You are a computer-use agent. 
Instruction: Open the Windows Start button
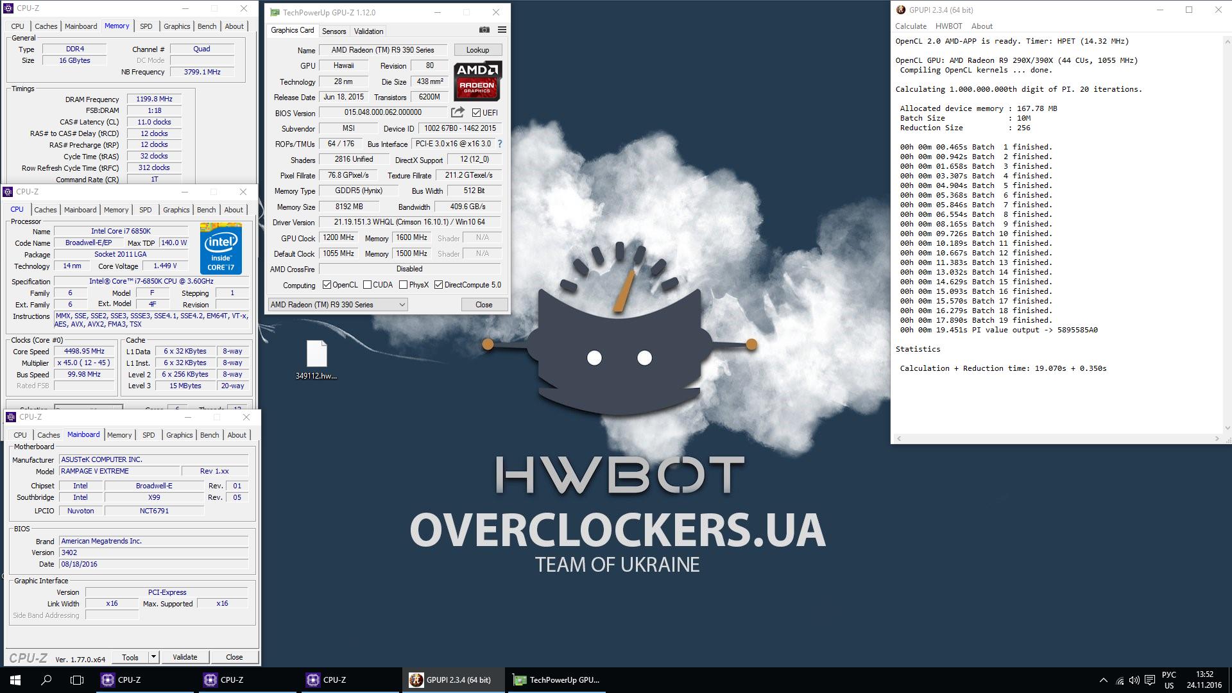coord(15,680)
